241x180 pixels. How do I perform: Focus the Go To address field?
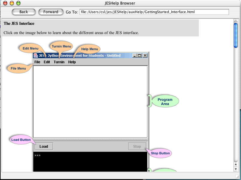point(154,12)
